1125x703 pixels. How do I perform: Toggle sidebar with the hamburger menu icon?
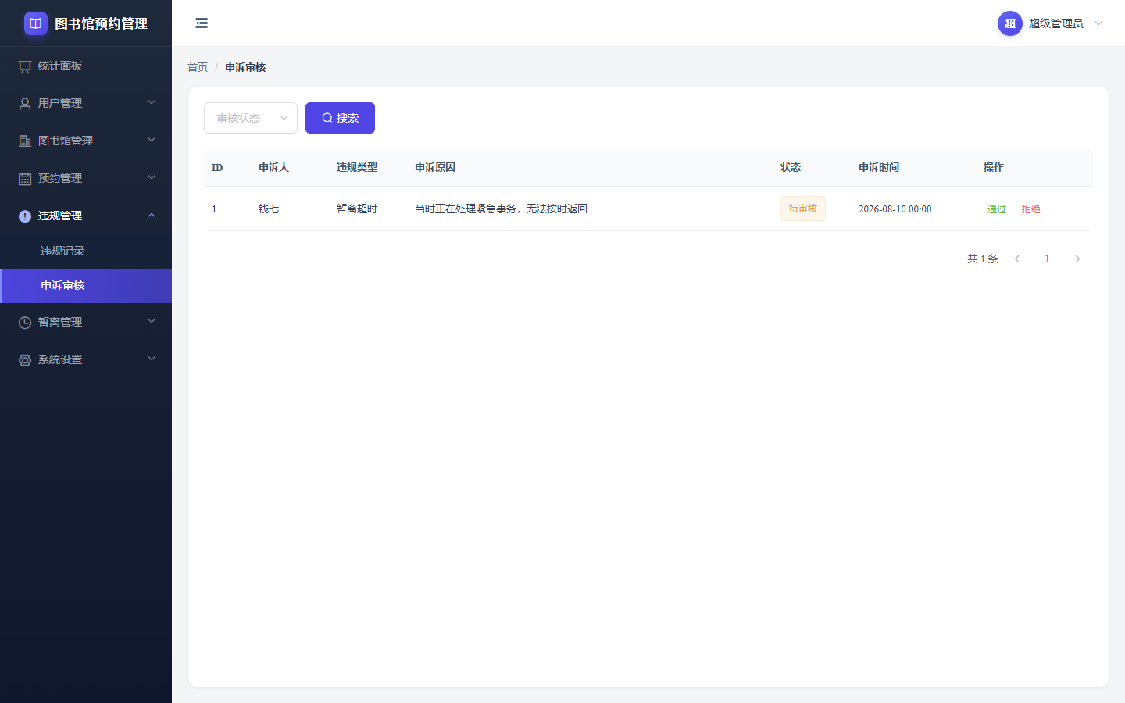(202, 23)
